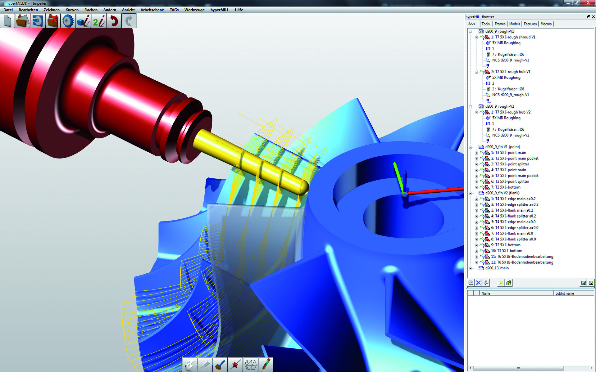The width and height of the screenshot is (596, 372).
Task: Expand job 3: T4 5X I-flank main a0.2
Action: point(476,211)
